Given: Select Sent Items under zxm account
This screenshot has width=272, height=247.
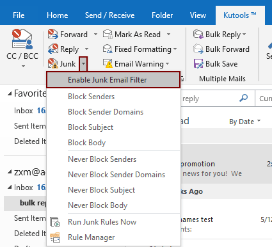Looking at the screenshot, I should point(25,218).
